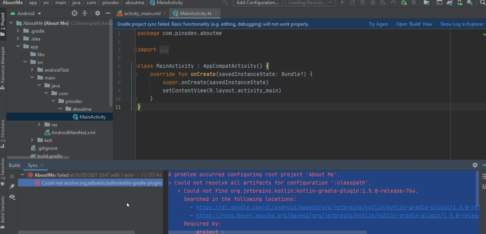
Task: Open the 2: Structure side tab
Action: pyautogui.click(x=3, y=134)
